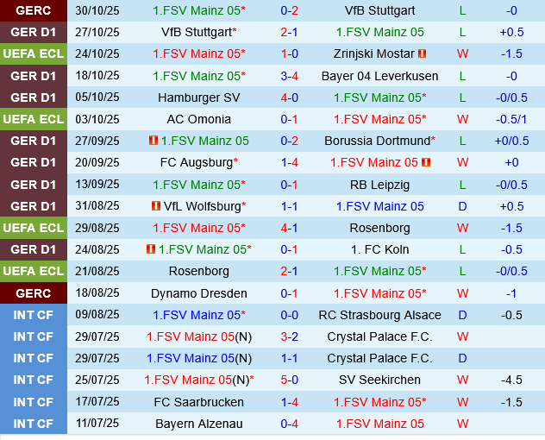Click the 3-4 score against Bayer 04 Leverkusen
The height and width of the screenshot is (440, 545).
coord(290,76)
